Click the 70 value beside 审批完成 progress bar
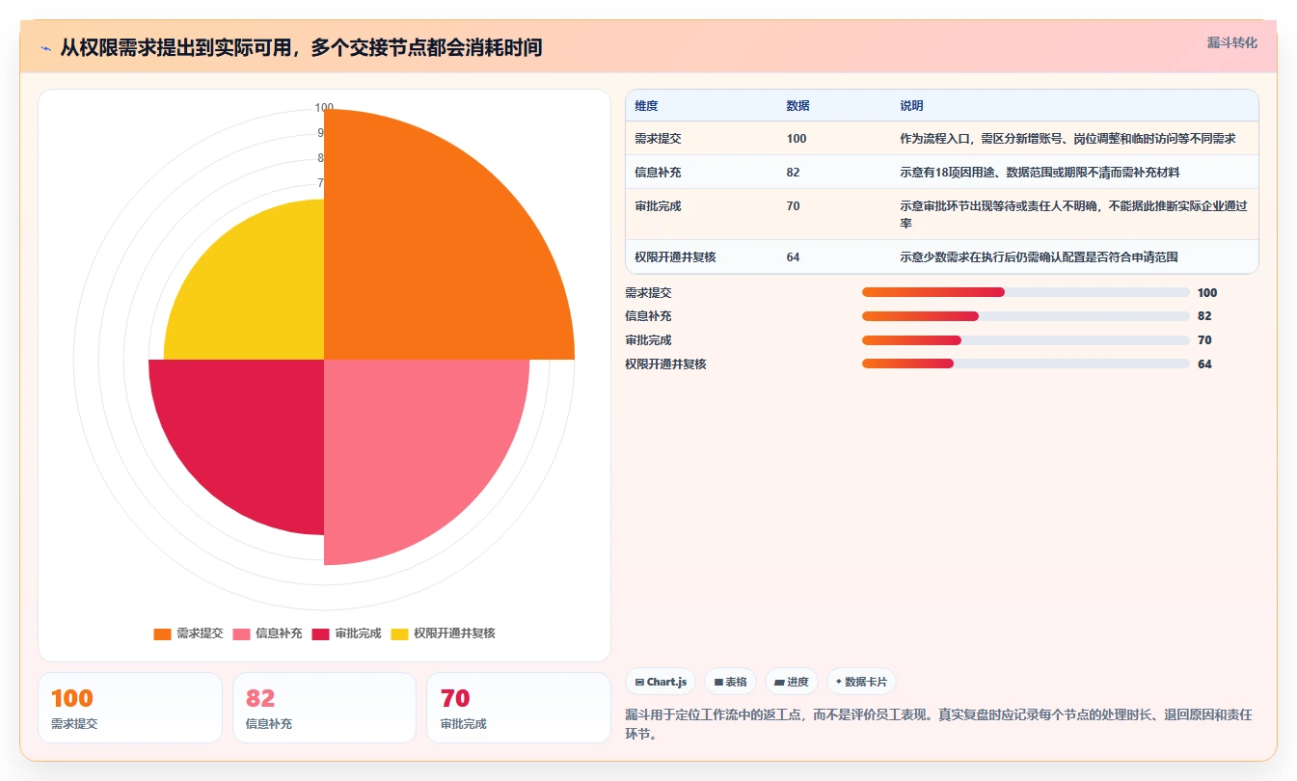This screenshot has width=1297, height=781. [x=1204, y=340]
